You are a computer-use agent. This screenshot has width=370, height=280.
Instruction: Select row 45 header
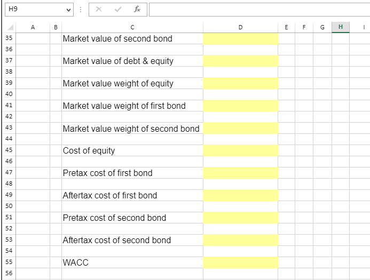point(9,150)
